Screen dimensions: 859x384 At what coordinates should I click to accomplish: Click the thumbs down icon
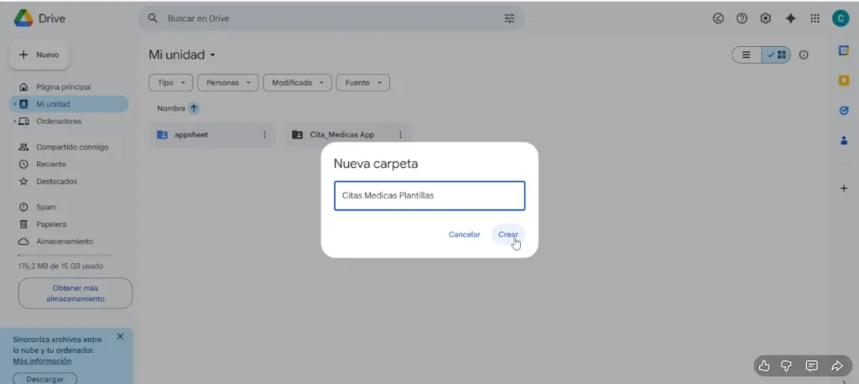coord(786,366)
